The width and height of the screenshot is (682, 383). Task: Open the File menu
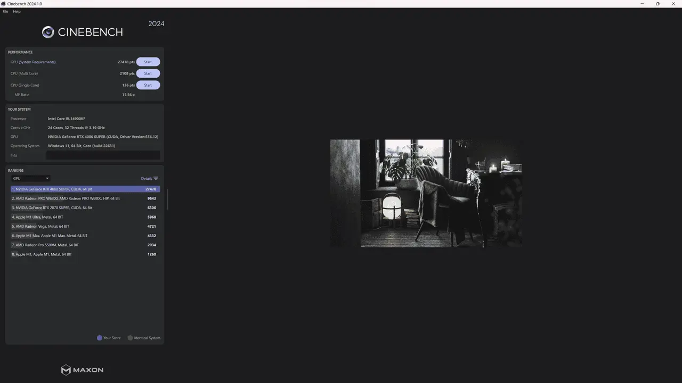[x=5, y=11]
